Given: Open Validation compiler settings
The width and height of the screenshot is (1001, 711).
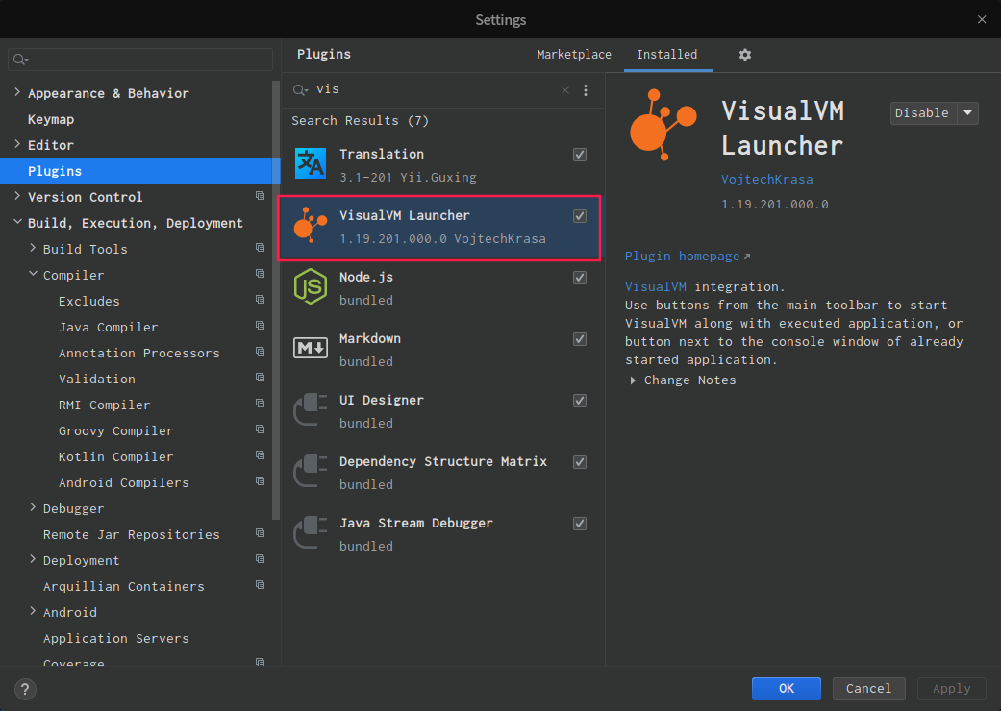Looking at the screenshot, I should pyautogui.click(x=97, y=379).
